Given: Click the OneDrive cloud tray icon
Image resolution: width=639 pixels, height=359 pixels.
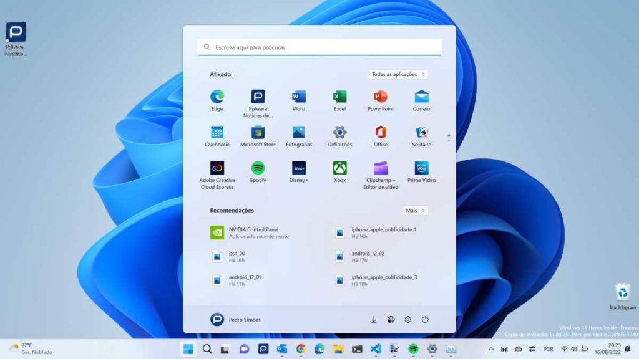Looking at the screenshot, I should (519, 349).
